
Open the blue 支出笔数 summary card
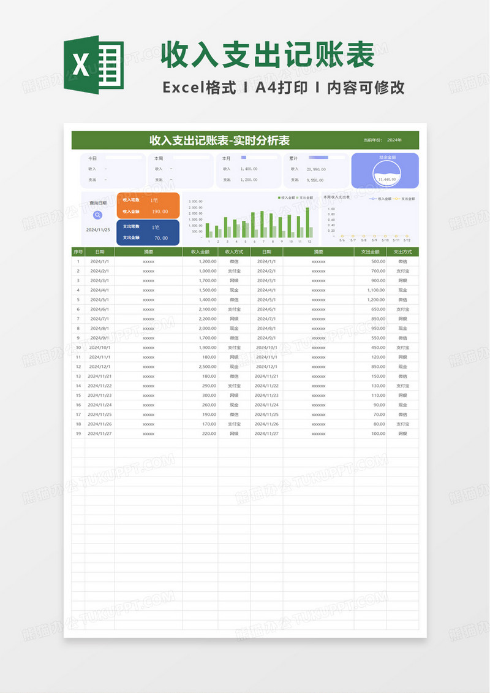coord(148,232)
